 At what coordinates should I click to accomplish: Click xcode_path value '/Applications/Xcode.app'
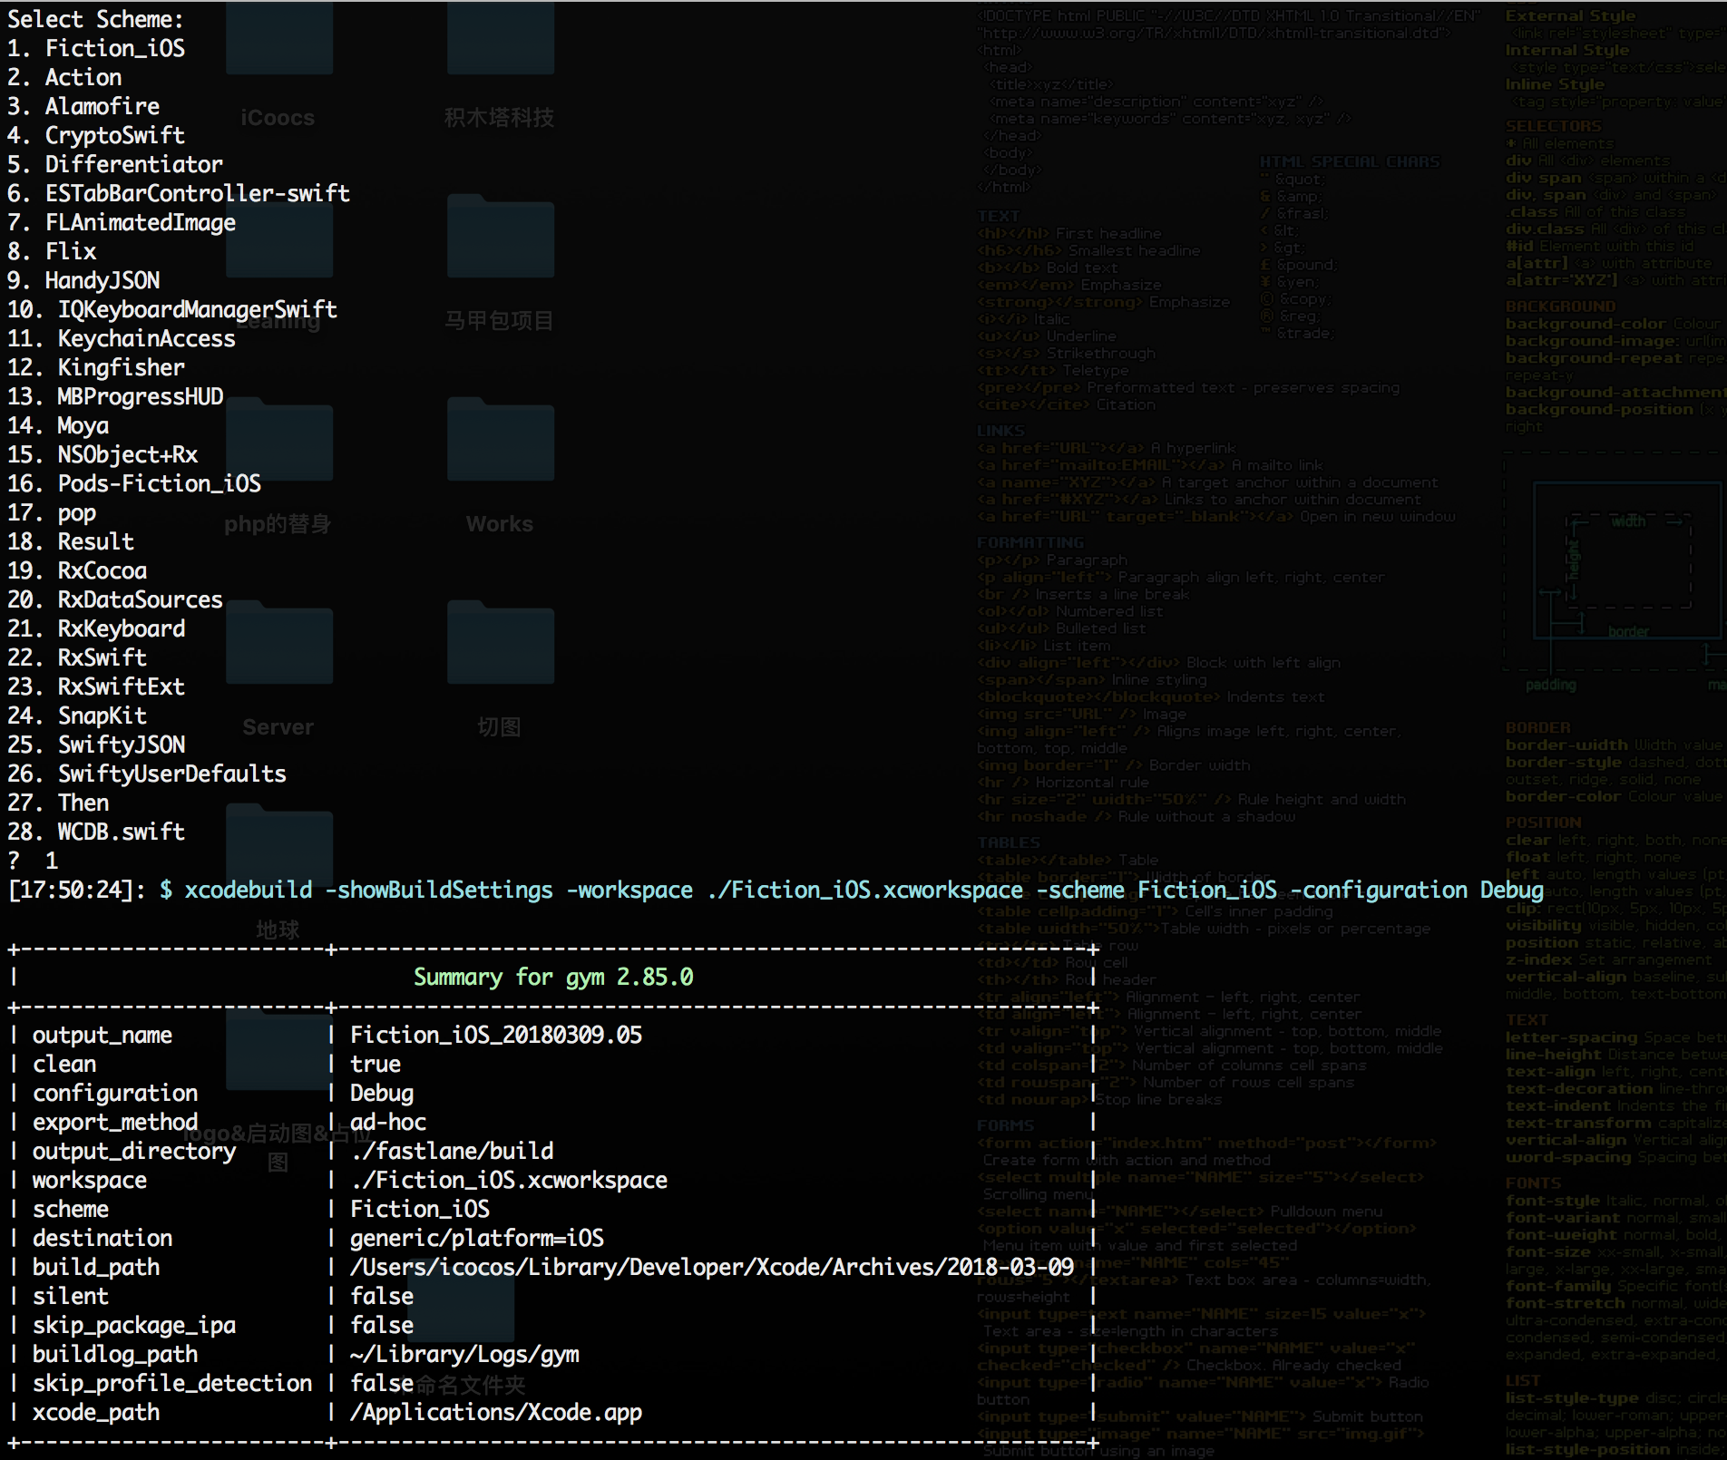(496, 1412)
